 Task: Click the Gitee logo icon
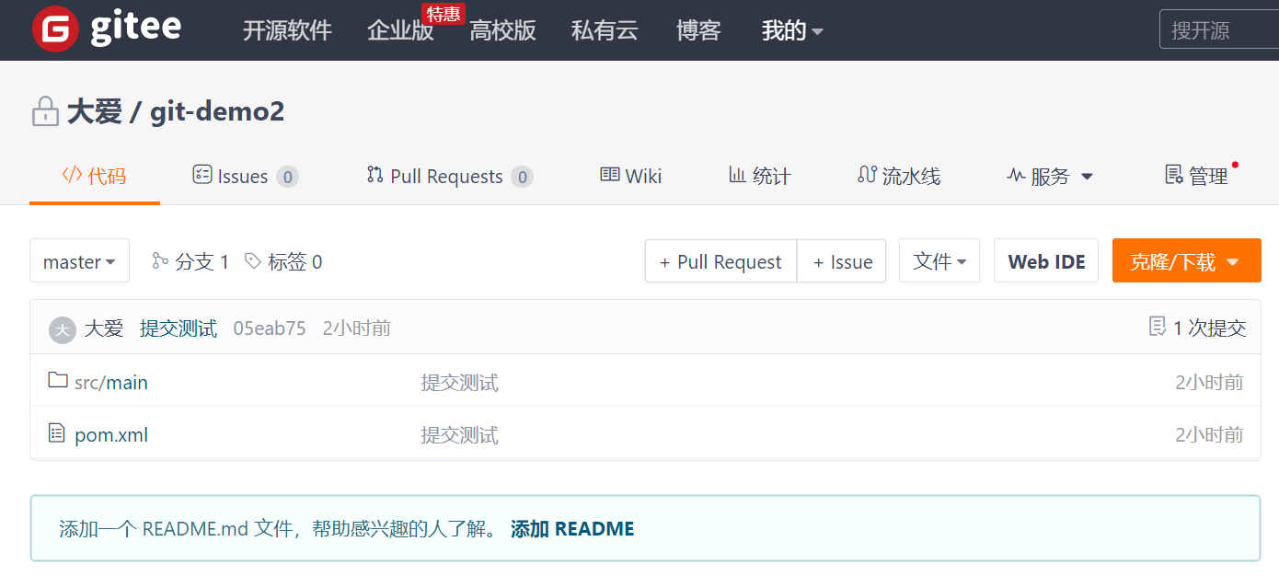54,29
